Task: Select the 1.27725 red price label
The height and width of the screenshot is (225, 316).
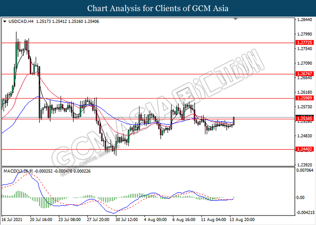Action: click(305, 43)
